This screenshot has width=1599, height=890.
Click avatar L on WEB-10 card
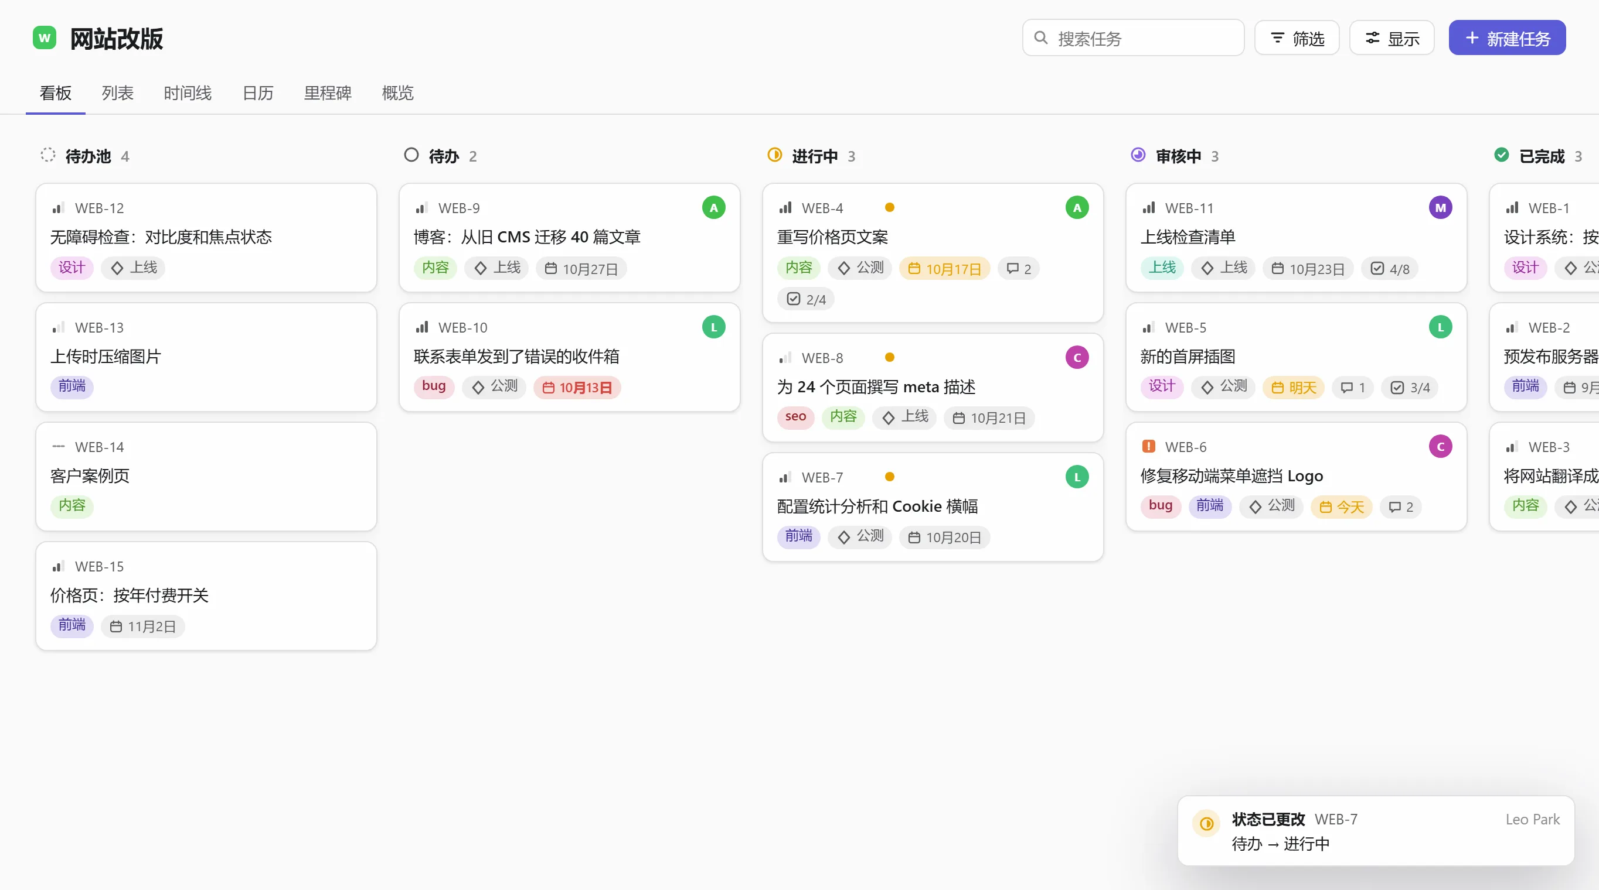coord(713,327)
